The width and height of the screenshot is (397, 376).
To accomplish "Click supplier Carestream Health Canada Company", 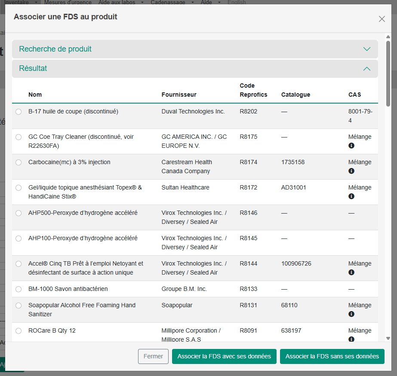I will [x=187, y=167].
